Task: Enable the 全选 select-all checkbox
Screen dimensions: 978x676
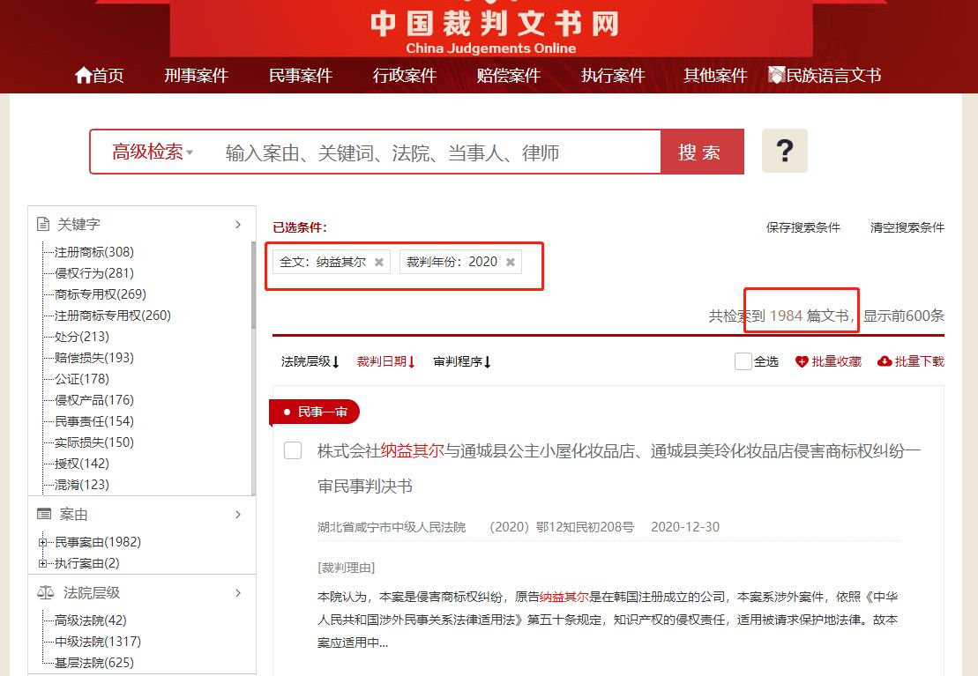Action: 742,360
